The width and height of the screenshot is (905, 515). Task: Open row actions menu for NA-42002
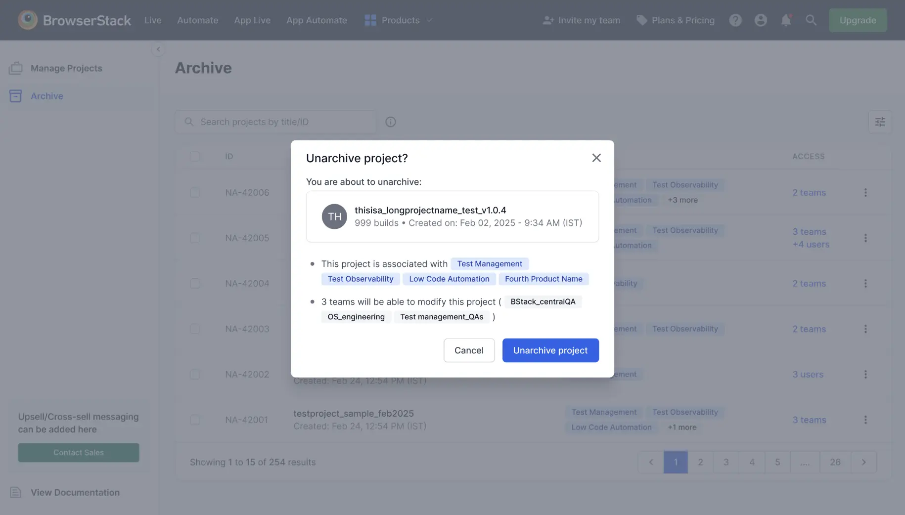(865, 375)
